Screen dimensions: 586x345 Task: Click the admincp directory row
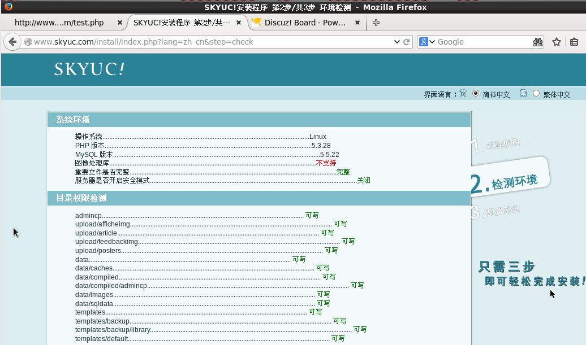click(x=197, y=216)
